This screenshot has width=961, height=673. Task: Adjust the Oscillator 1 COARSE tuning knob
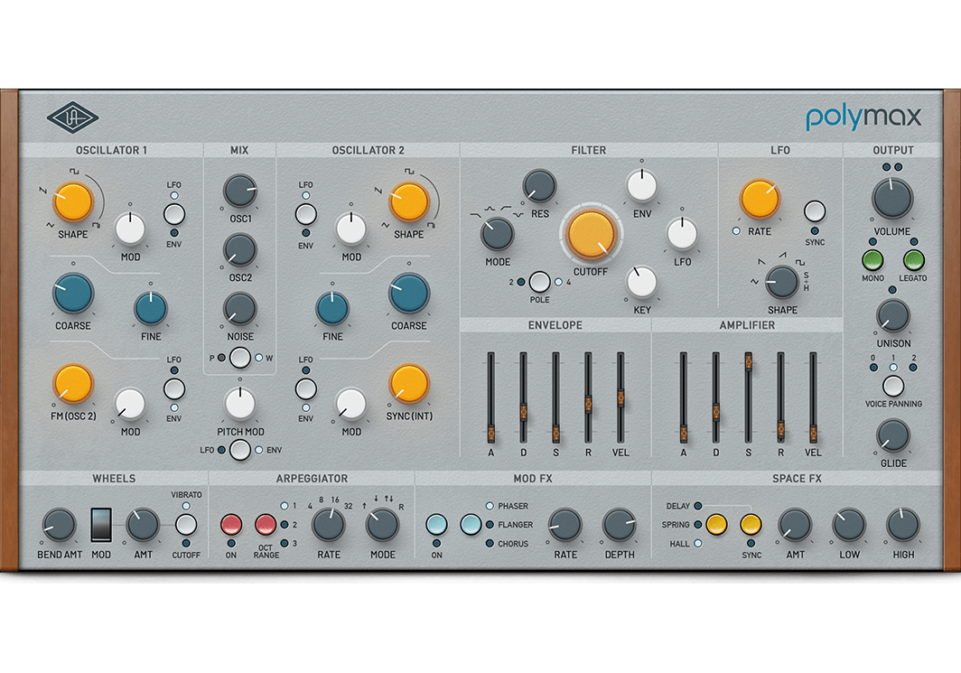coord(73,294)
